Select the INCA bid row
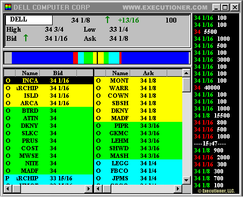The height and width of the screenshot is (197, 243). [48, 81]
